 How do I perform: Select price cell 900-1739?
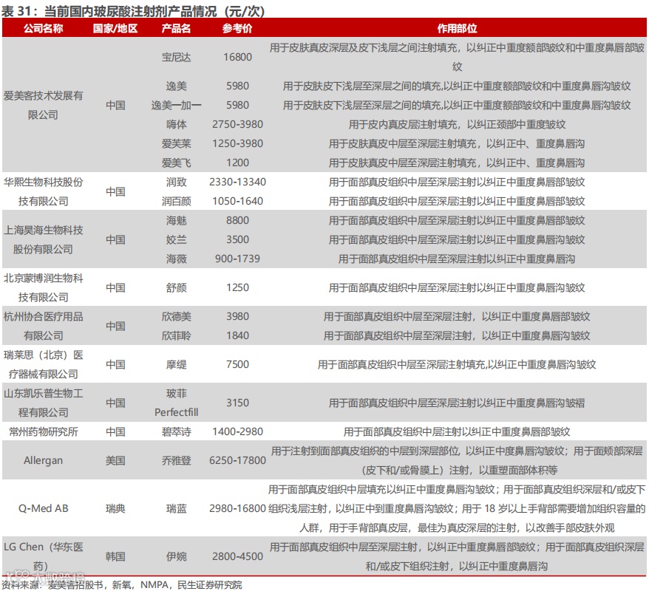(237, 259)
